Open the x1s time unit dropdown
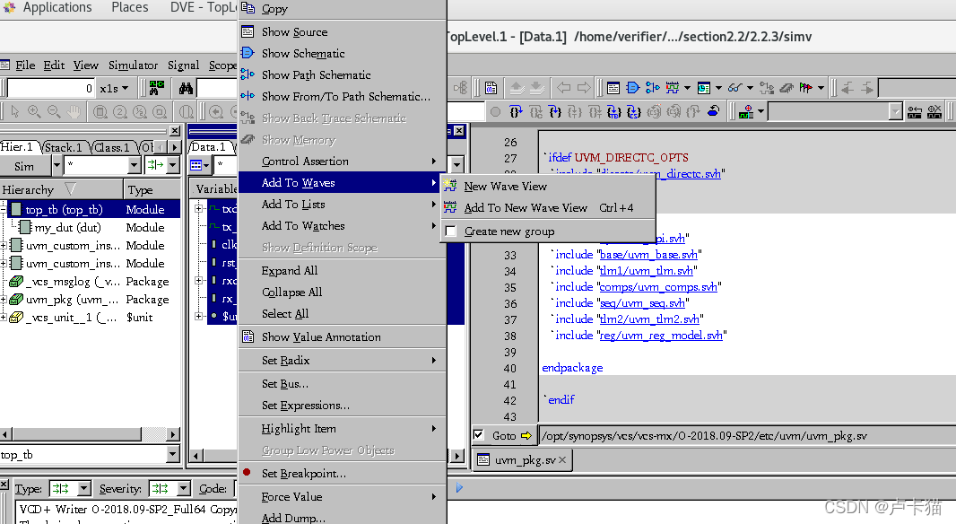 [x=125, y=89]
